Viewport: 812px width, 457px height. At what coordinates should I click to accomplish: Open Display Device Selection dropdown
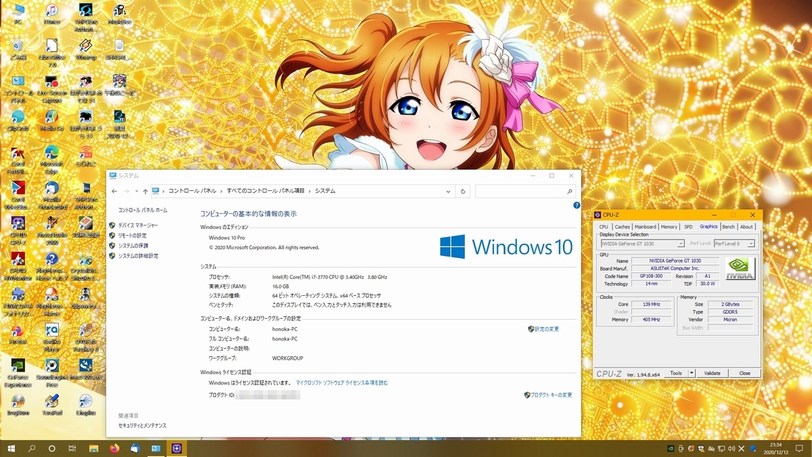[642, 244]
